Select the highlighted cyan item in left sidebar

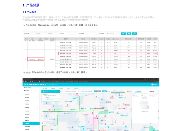coord(31,124)
